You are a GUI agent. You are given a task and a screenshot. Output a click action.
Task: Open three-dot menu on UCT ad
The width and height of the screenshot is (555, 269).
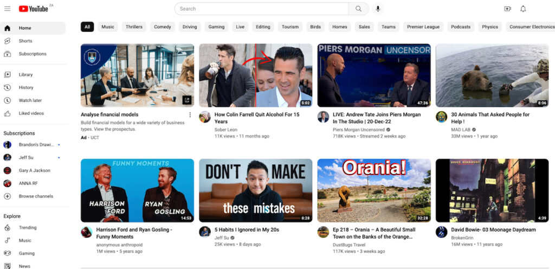click(x=190, y=114)
